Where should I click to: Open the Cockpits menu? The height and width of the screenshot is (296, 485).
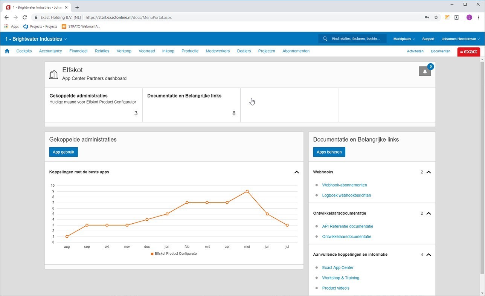pos(24,51)
